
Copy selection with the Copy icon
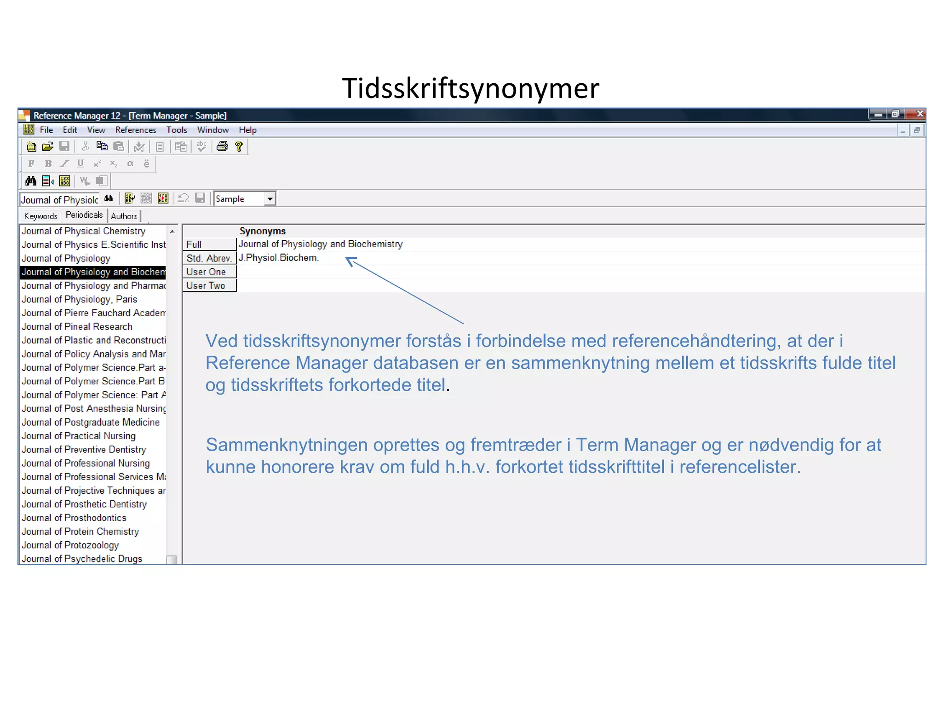[x=102, y=146]
